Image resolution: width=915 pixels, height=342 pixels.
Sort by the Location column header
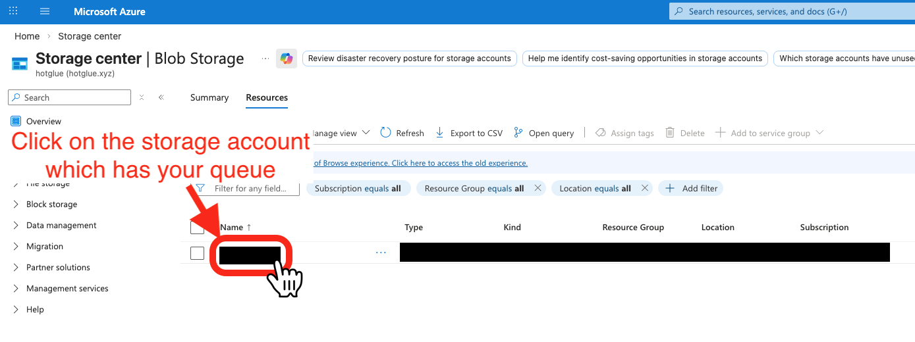pyautogui.click(x=718, y=228)
